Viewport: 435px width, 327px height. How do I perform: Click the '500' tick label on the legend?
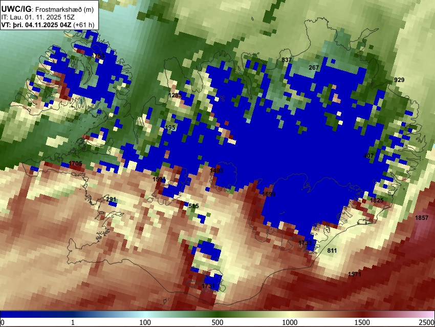click(217, 322)
